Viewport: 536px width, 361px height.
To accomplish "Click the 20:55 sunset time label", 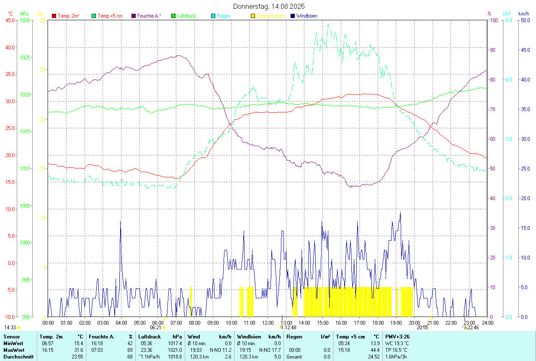I will (422, 328).
